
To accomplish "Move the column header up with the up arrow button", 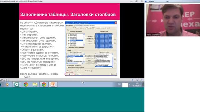I will pos(115,58).
